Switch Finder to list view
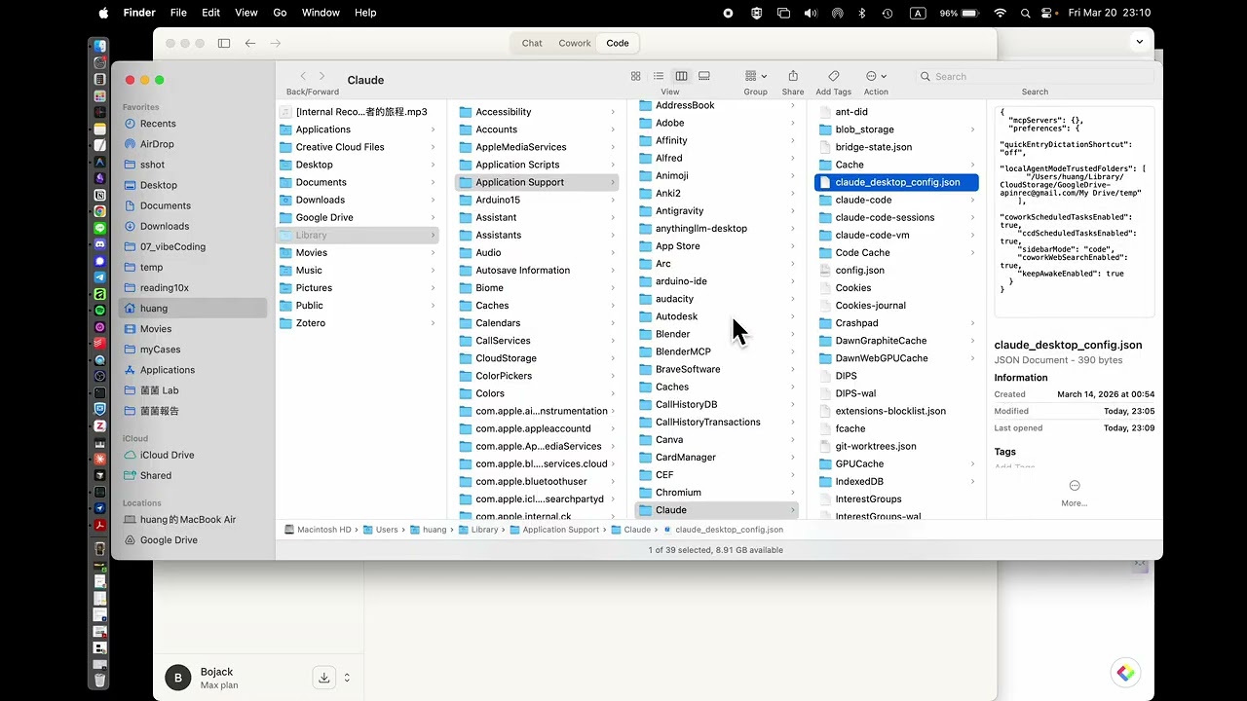 pos(659,76)
